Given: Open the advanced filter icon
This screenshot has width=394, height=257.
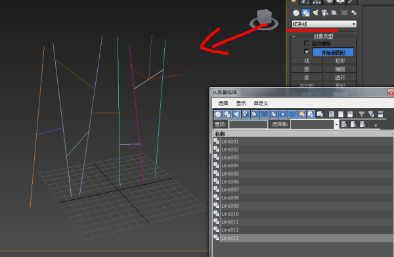Looking at the screenshot, I should (371, 115).
